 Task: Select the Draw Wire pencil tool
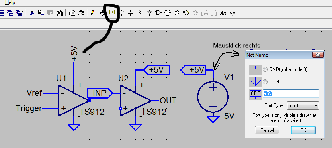(93, 13)
